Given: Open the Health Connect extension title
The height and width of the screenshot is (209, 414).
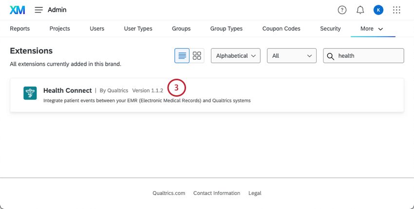Looking at the screenshot, I should tap(67, 90).
